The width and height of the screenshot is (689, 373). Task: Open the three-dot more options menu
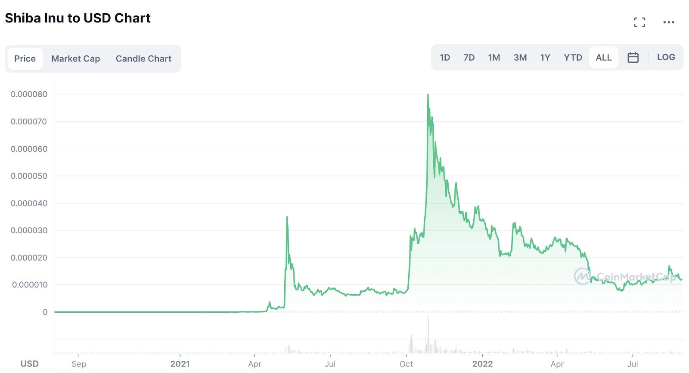coord(669,22)
